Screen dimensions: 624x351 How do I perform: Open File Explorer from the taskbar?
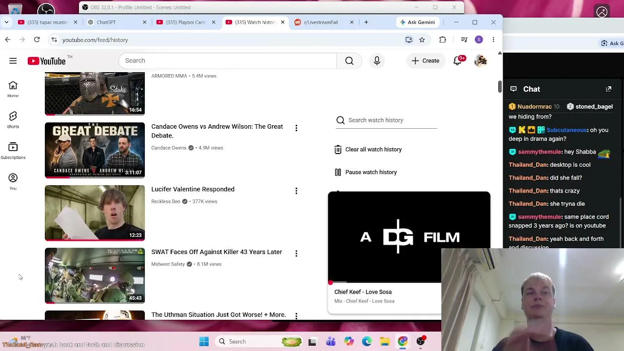point(385,342)
